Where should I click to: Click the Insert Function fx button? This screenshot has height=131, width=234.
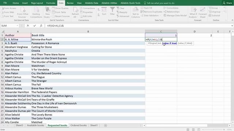click(x=41, y=26)
